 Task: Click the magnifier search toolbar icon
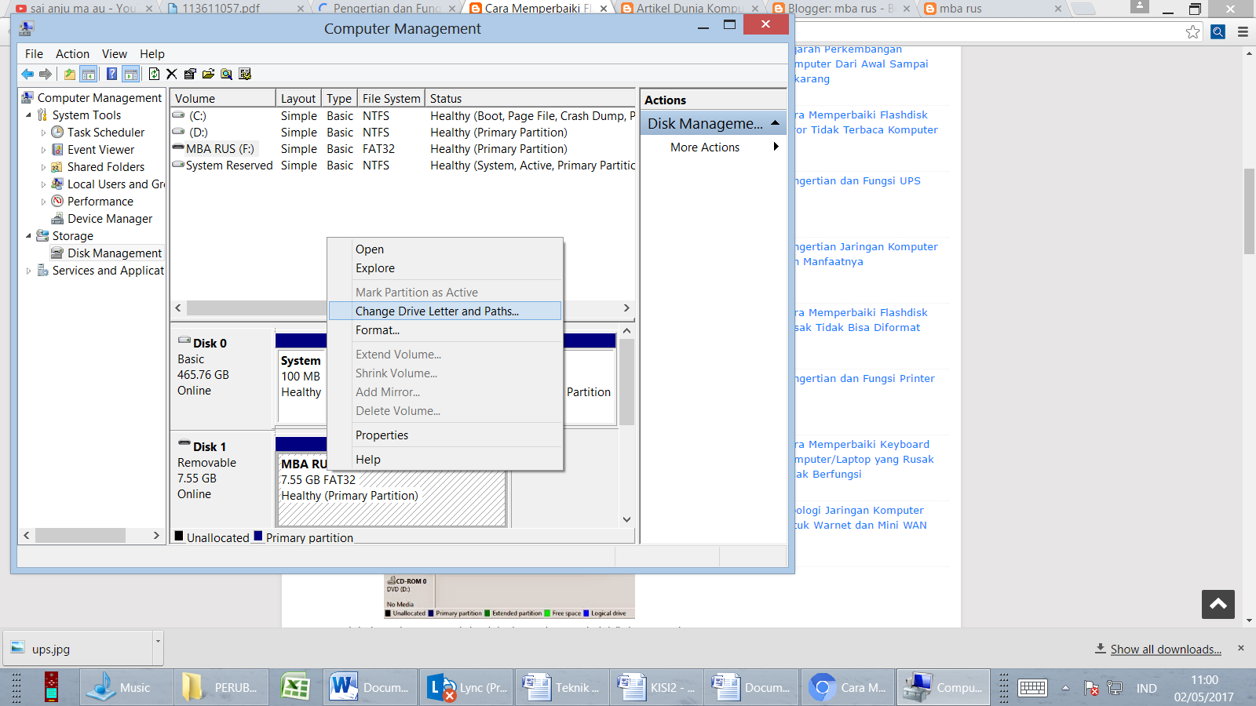[227, 74]
